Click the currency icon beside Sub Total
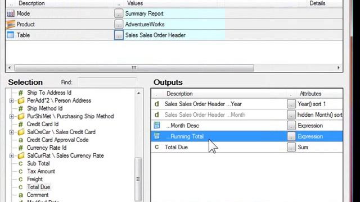The image size is (360, 202). point(21,163)
